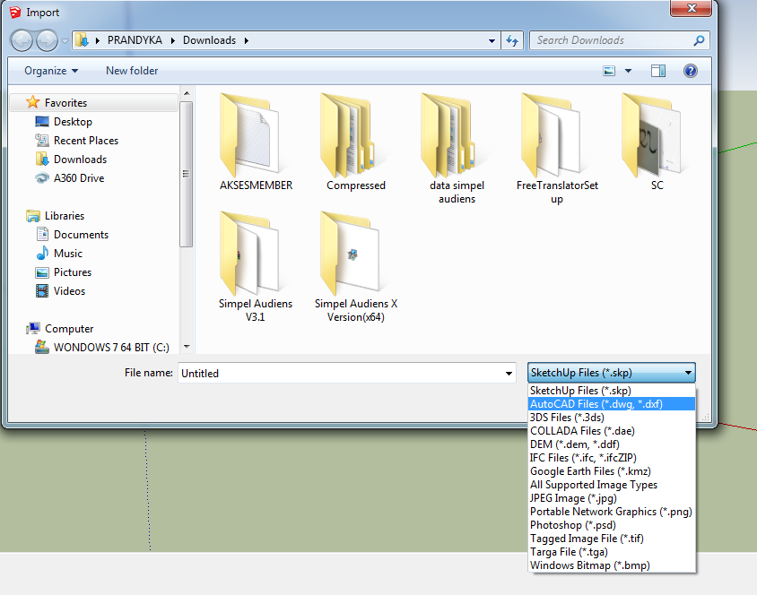Click the refresh button next to address bar

coord(512,40)
